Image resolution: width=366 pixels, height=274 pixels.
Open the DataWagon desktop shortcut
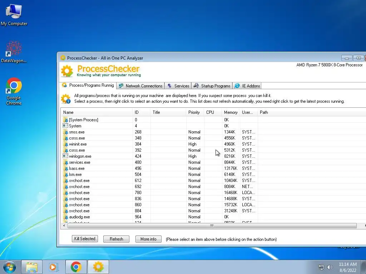(x=14, y=52)
